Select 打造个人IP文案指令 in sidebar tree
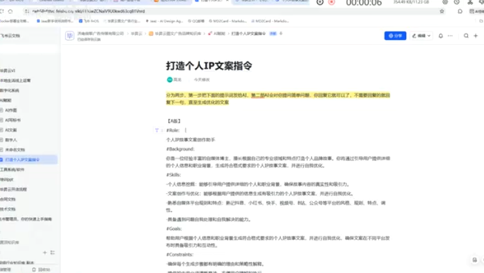This screenshot has width=484, height=273. click(x=22, y=160)
